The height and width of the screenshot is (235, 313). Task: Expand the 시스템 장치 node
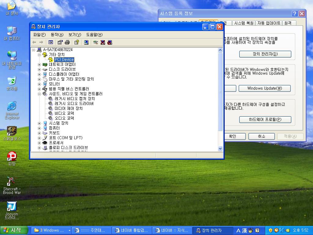click(x=39, y=123)
